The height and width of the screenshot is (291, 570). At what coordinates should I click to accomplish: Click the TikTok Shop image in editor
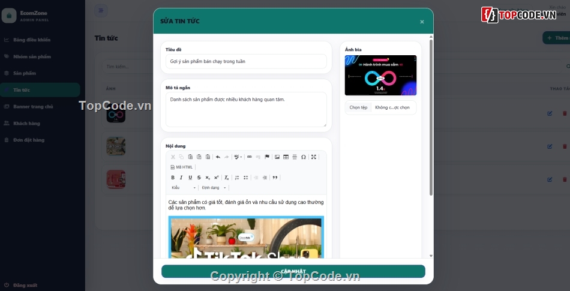246,237
